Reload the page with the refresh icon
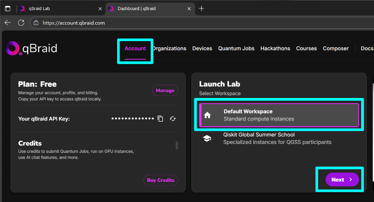374x202 pixels. pyautogui.click(x=21, y=23)
